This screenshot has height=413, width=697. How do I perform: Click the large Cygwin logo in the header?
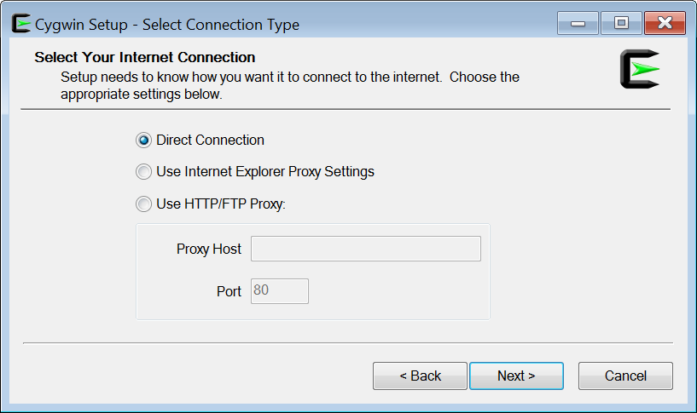(640, 69)
